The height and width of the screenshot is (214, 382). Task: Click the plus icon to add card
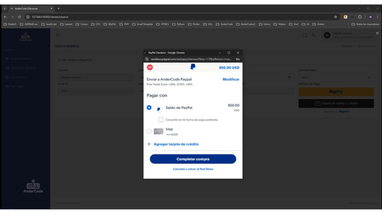149,144
